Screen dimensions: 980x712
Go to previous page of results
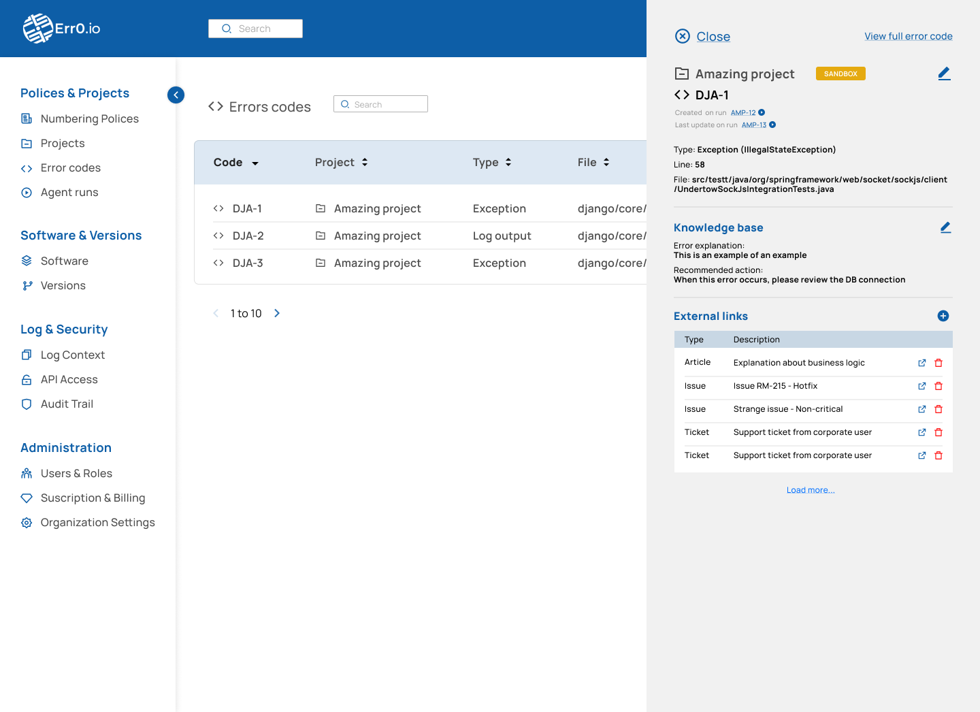click(216, 313)
